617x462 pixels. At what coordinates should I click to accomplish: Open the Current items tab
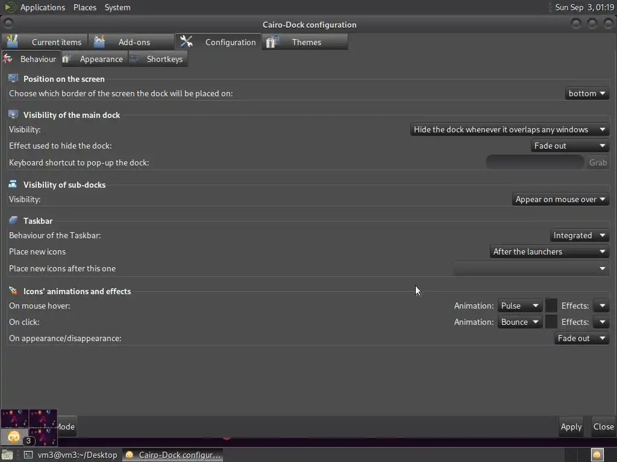[x=45, y=42]
